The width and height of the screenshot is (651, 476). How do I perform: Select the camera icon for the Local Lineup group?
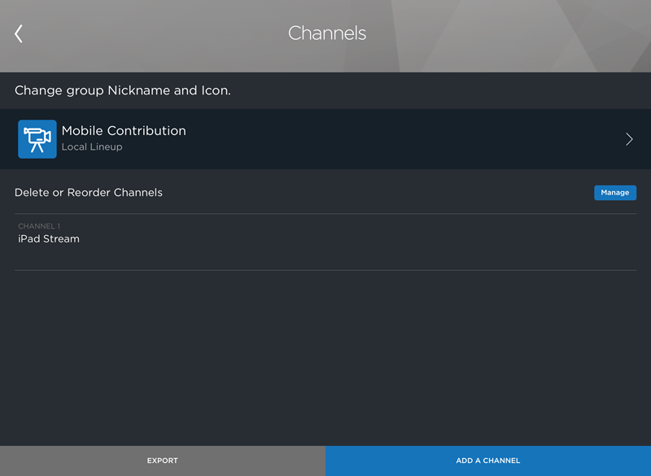(x=37, y=138)
